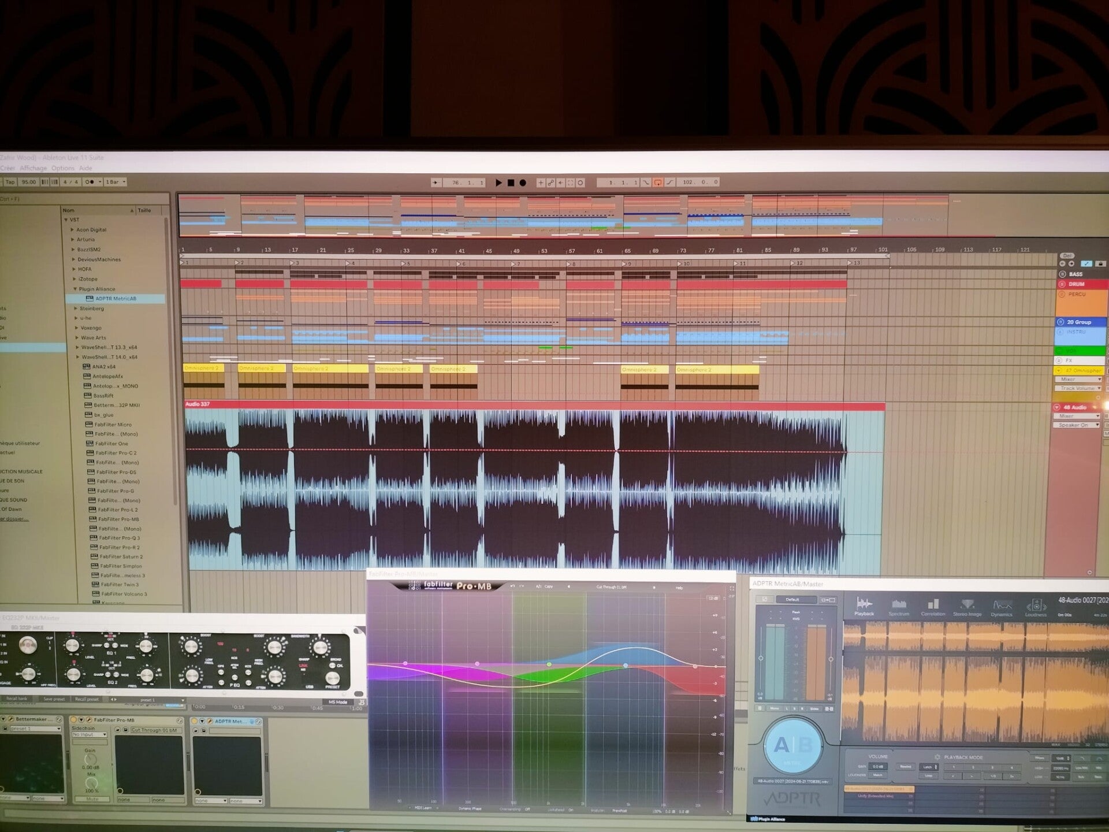Screen dimensions: 1109x832
Task: Click the Capture MIDI icon
Action: click(x=570, y=183)
